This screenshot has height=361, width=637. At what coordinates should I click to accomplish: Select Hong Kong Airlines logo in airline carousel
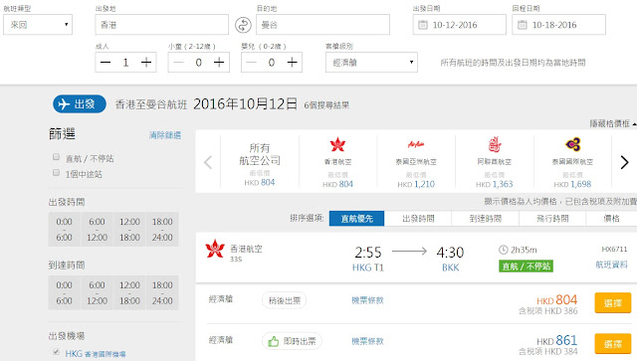[337, 144]
